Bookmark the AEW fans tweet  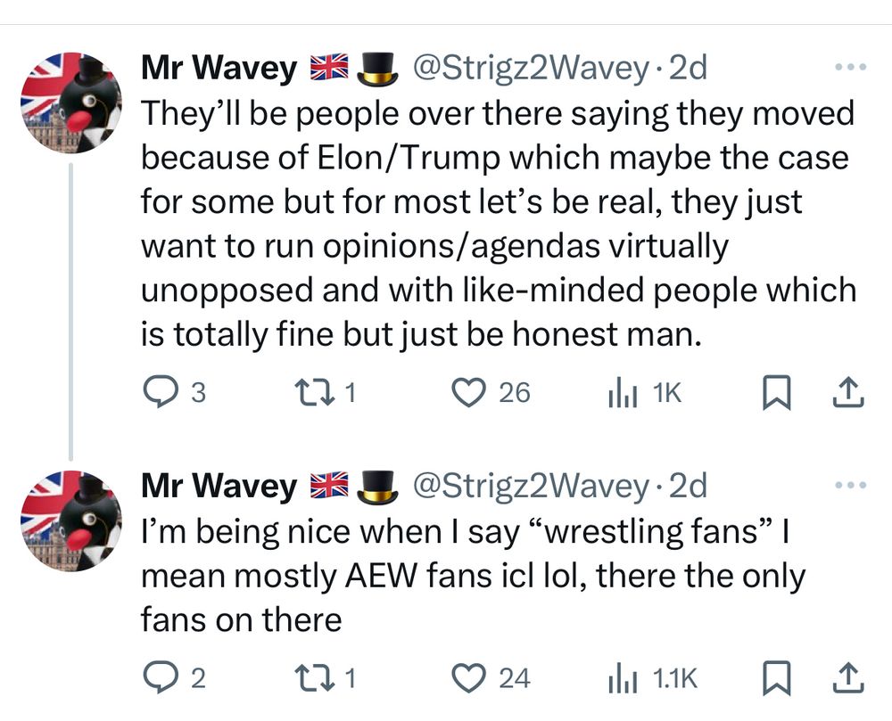[775, 678]
